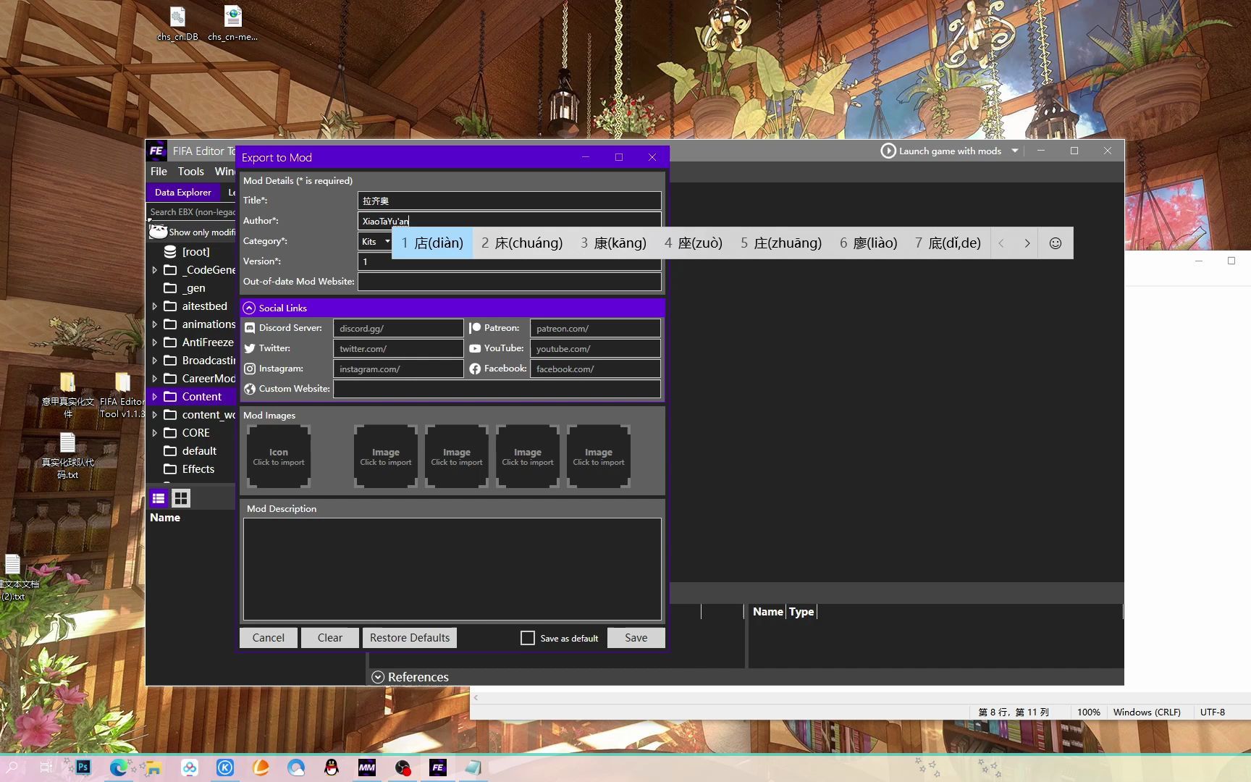Click the Patreon logo icon
The width and height of the screenshot is (1251, 782).
pos(475,328)
